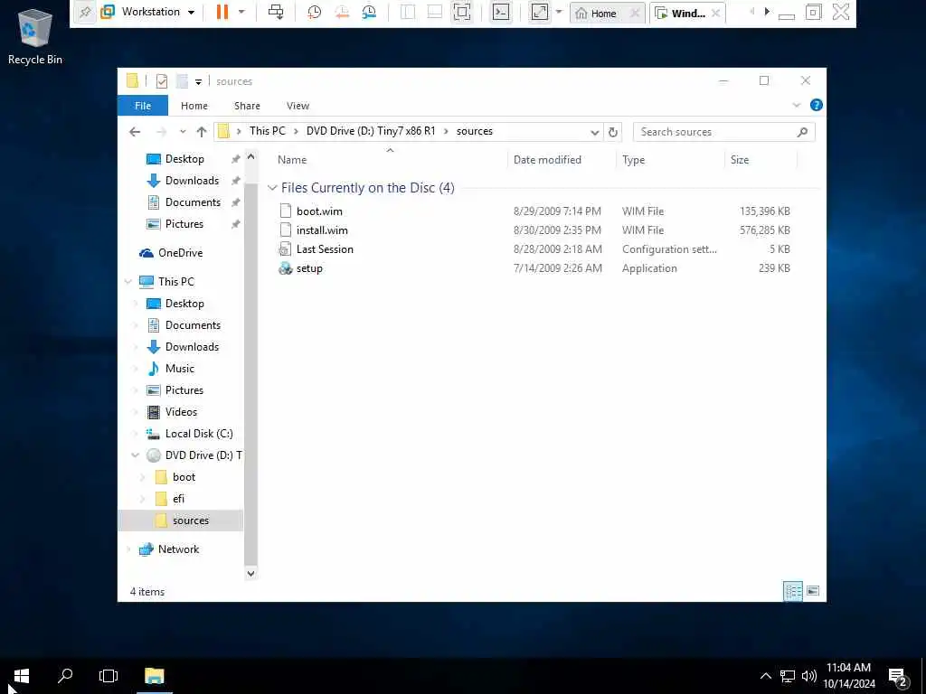Open the Recycle Bin desktop icon

pyautogui.click(x=35, y=36)
